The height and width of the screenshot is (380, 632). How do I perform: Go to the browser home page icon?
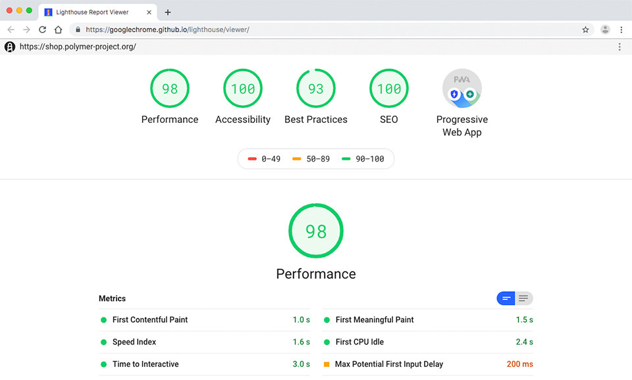59,30
